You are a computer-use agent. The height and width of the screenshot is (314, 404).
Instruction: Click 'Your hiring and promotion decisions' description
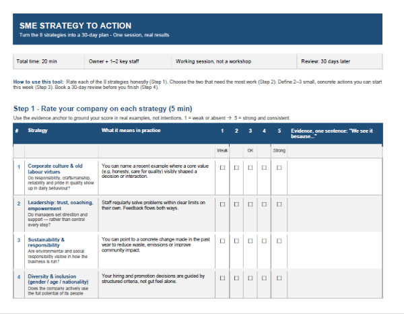(153, 278)
